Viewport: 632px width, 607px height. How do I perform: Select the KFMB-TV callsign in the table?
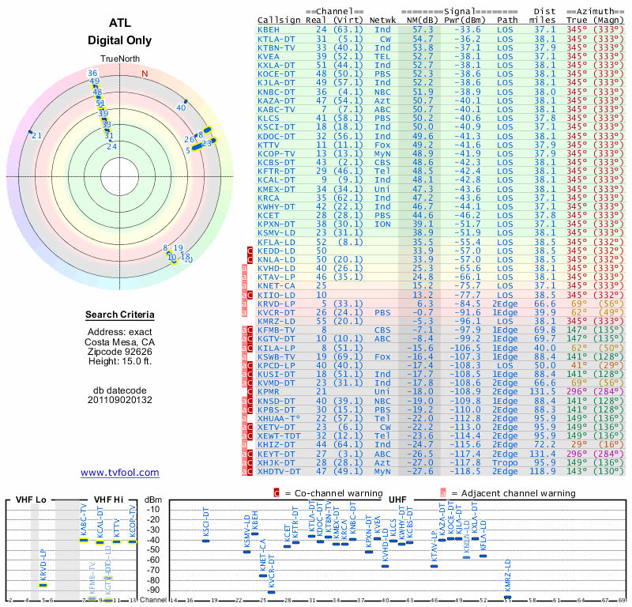[x=276, y=330]
